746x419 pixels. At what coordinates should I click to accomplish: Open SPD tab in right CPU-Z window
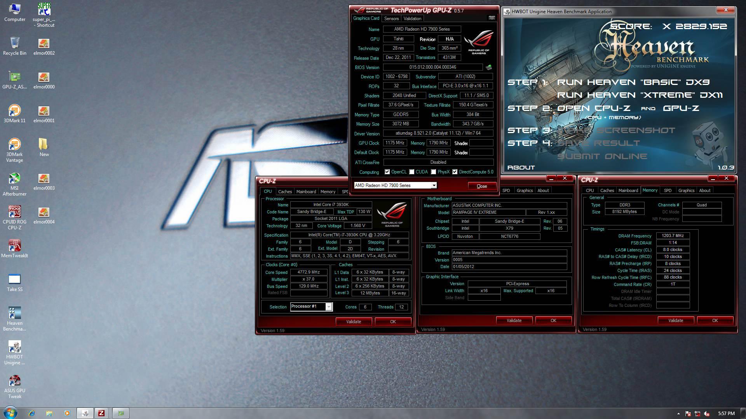668,190
